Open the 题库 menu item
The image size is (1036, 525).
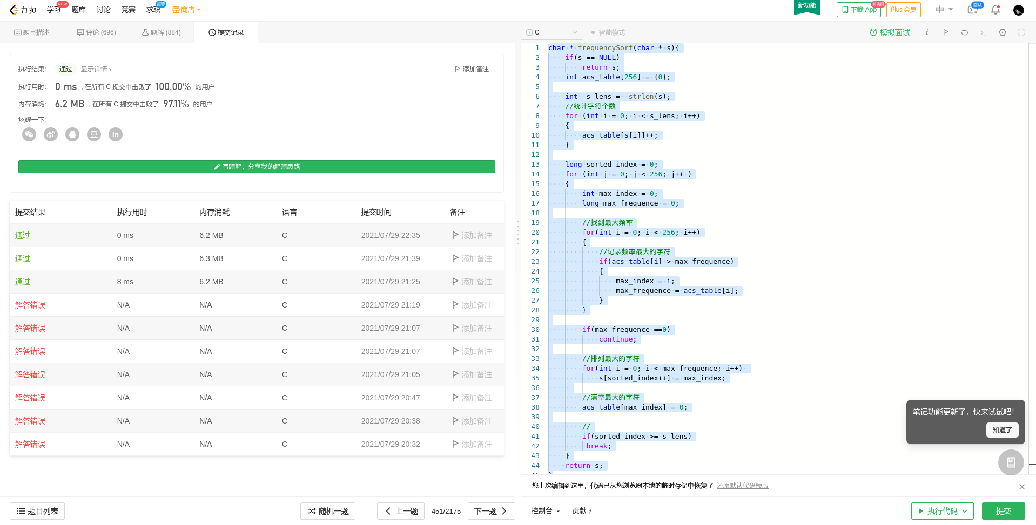(79, 10)
